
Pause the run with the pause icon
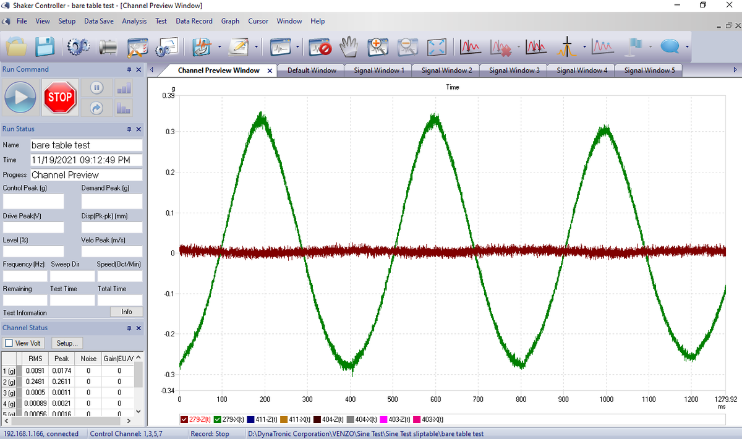96,87
